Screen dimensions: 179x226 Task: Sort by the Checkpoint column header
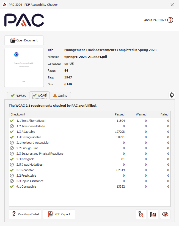[56, 114]
